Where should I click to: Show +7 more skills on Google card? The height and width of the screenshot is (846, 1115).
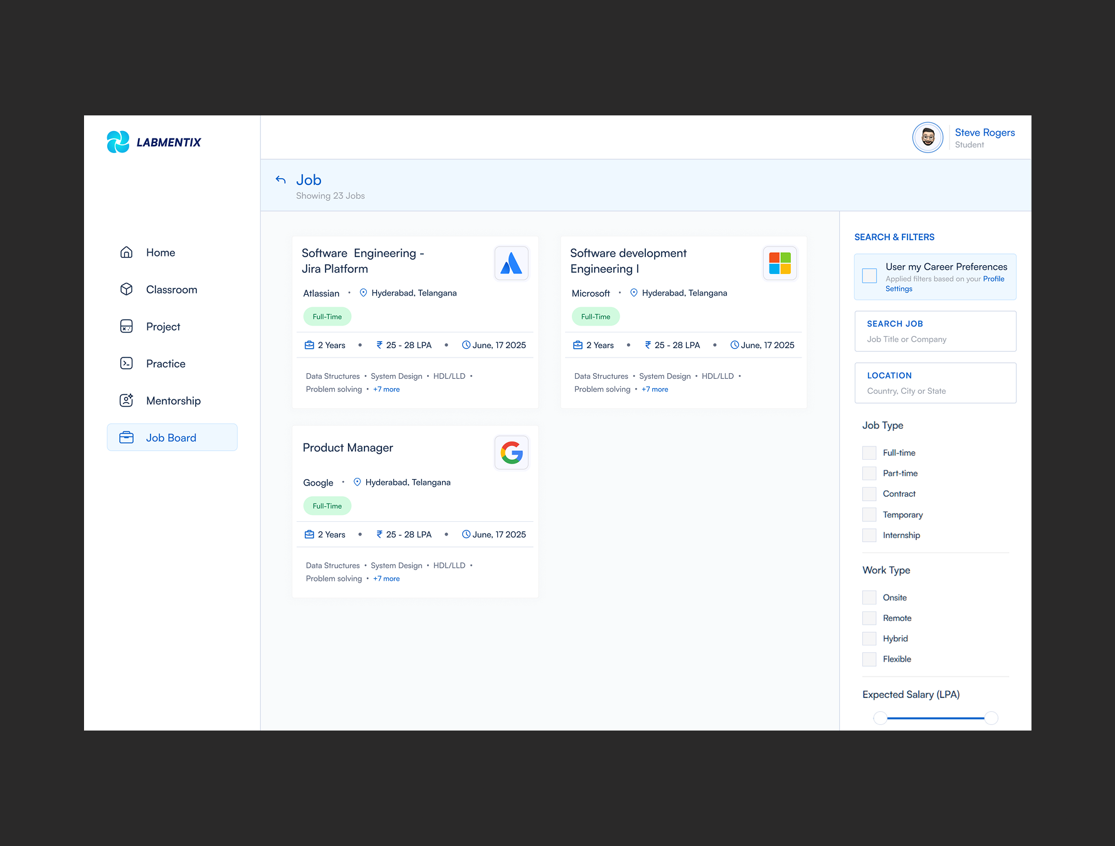(386, 579)
